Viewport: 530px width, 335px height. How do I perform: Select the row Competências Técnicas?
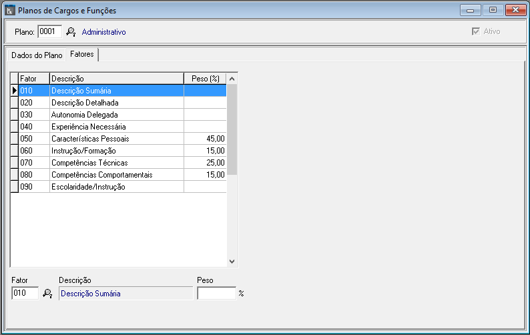click(x=119, y=163)
